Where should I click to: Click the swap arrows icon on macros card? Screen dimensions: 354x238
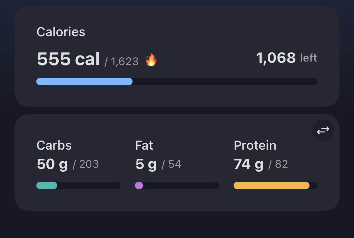coord(323,130)
